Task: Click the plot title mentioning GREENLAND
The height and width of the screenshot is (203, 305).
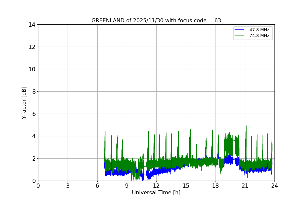Action: click(x=156, y=21)
